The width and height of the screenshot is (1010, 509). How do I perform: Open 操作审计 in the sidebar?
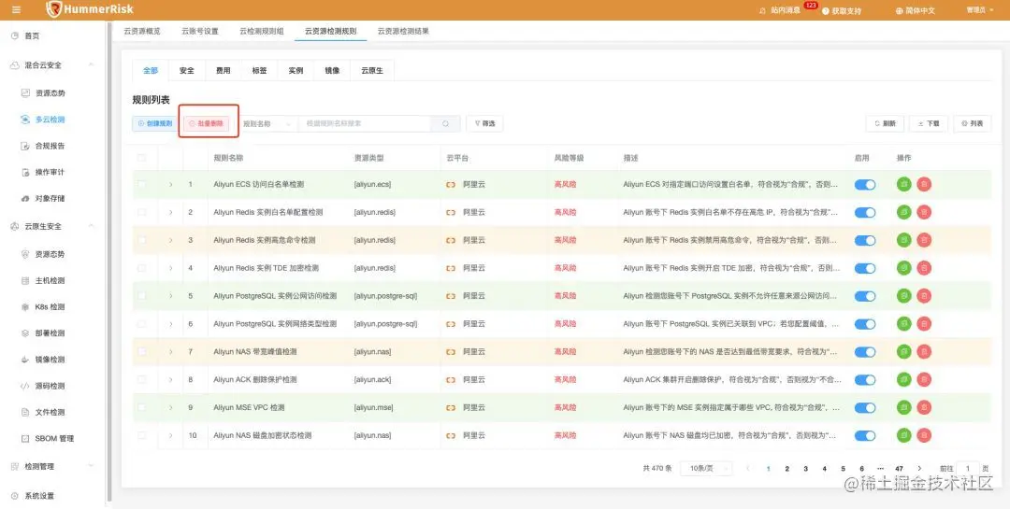(44, 173)
